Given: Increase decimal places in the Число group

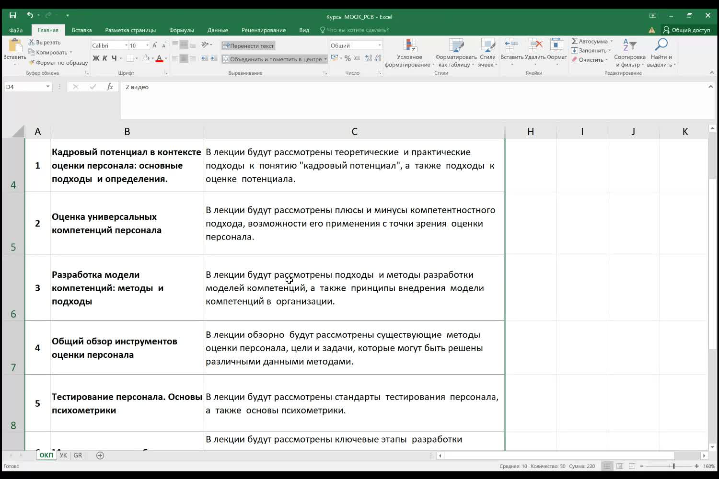Looking at the screenshot, I should [x=368, y=58].
